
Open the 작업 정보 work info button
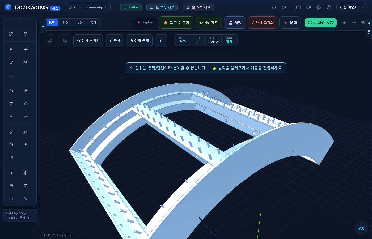click(x=198, y=7)
